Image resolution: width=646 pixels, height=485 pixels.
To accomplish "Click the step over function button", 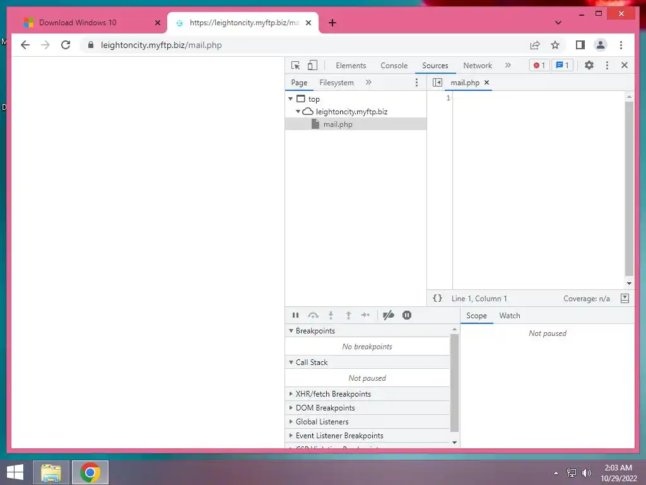I will [x=313, y=315].
